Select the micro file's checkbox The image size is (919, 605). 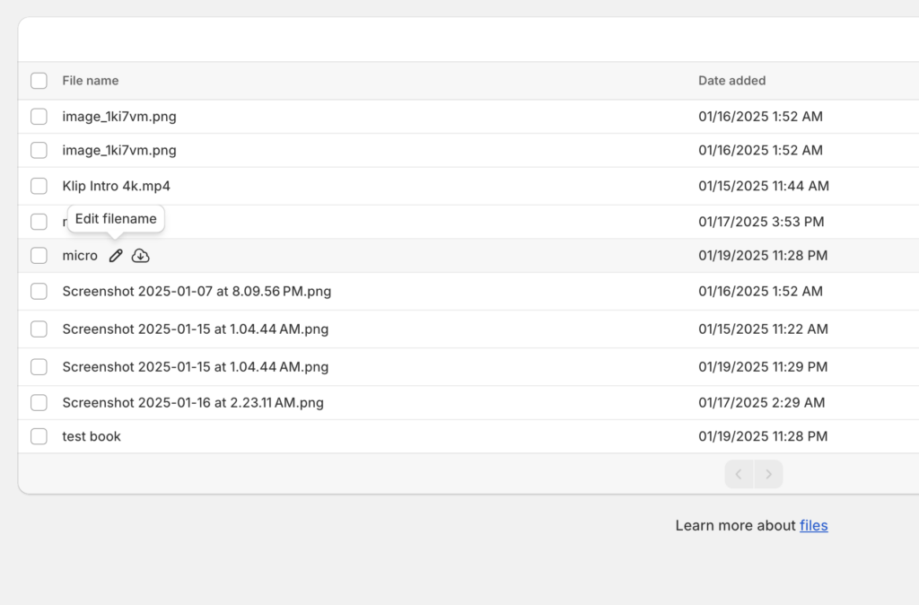(x=39, y=256)
